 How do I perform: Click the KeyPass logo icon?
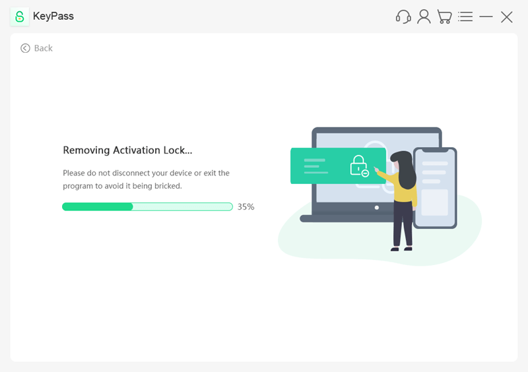20,16
